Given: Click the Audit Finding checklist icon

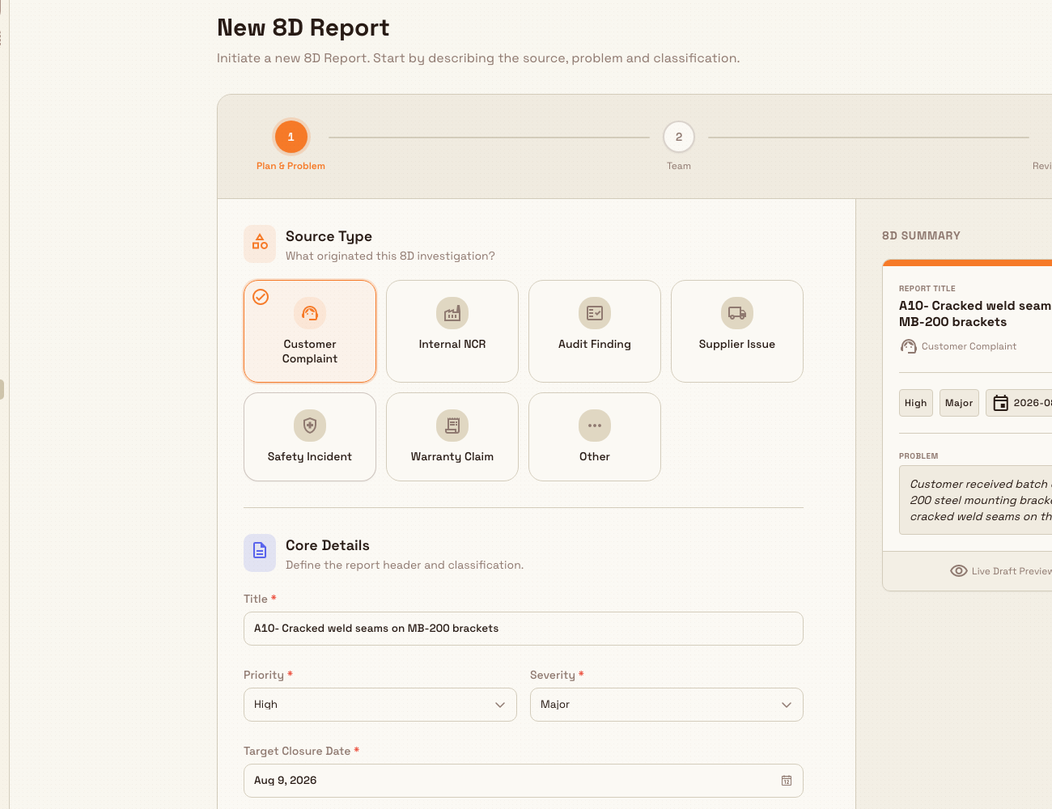Looking at the screenshot, I should 595,313.
